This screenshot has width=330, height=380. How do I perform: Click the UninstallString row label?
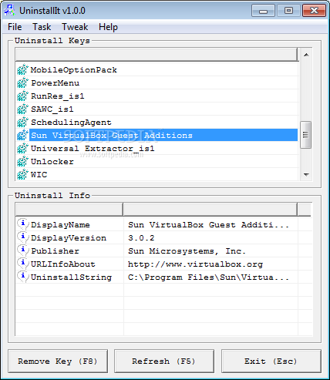tap(71, 277)
